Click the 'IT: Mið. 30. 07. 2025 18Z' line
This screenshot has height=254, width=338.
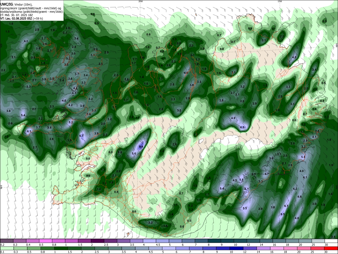[x=16, y=15]
